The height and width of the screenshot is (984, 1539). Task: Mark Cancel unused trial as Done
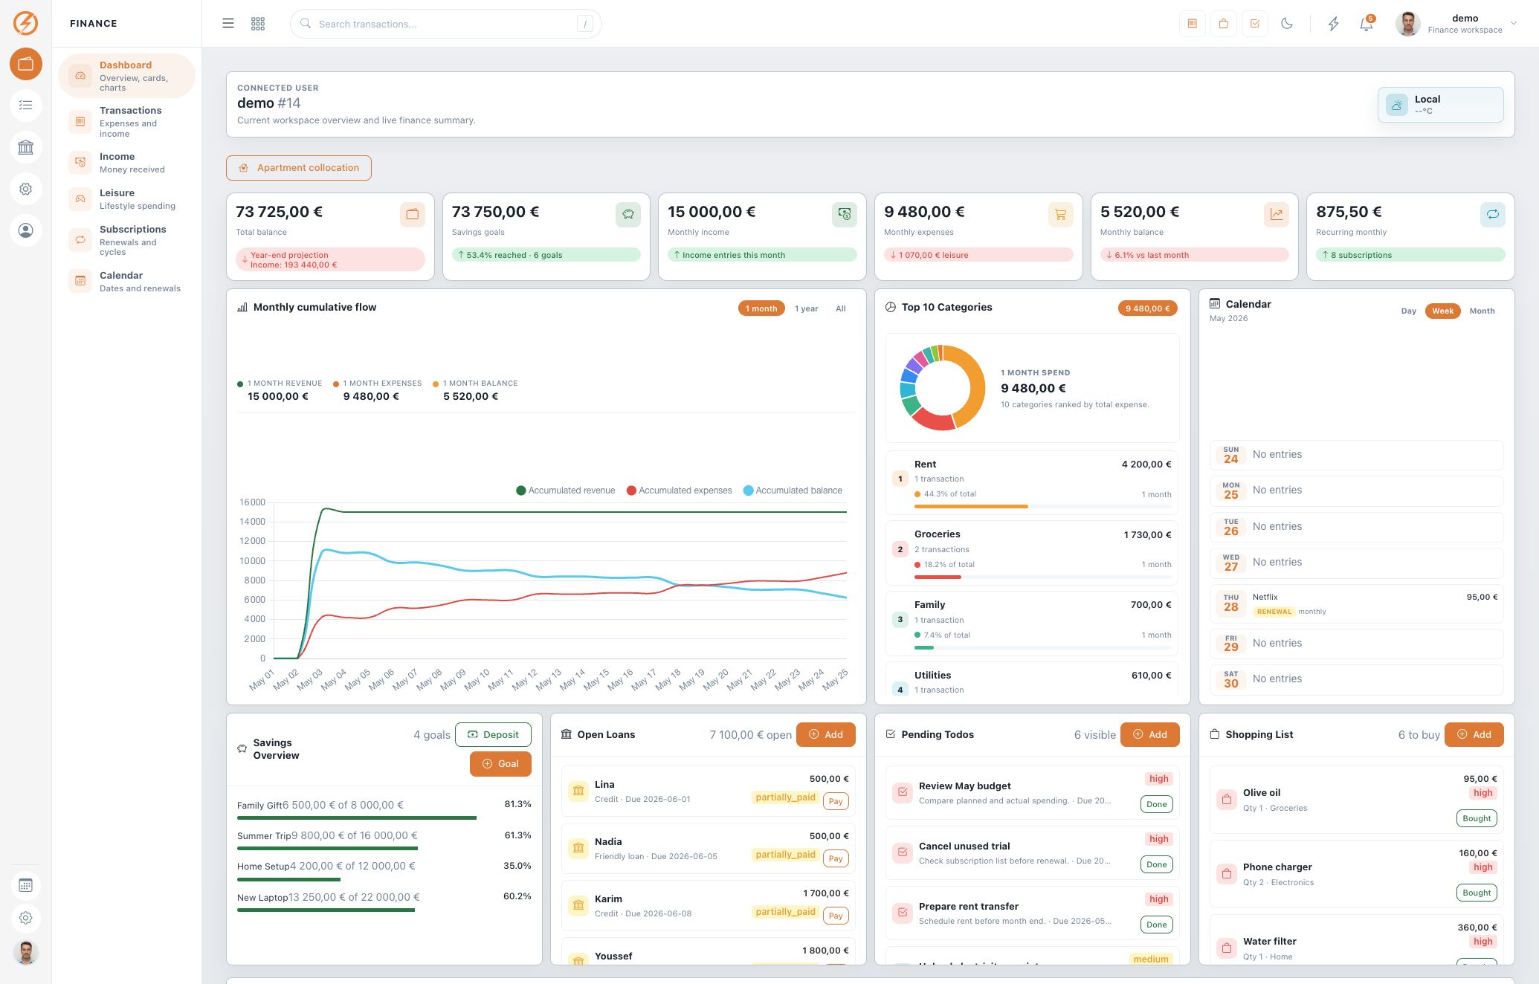1156,865
